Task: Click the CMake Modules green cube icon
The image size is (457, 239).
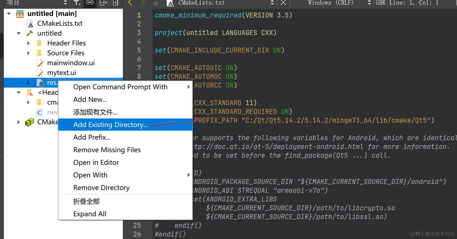Action: [x=30, y=122]
